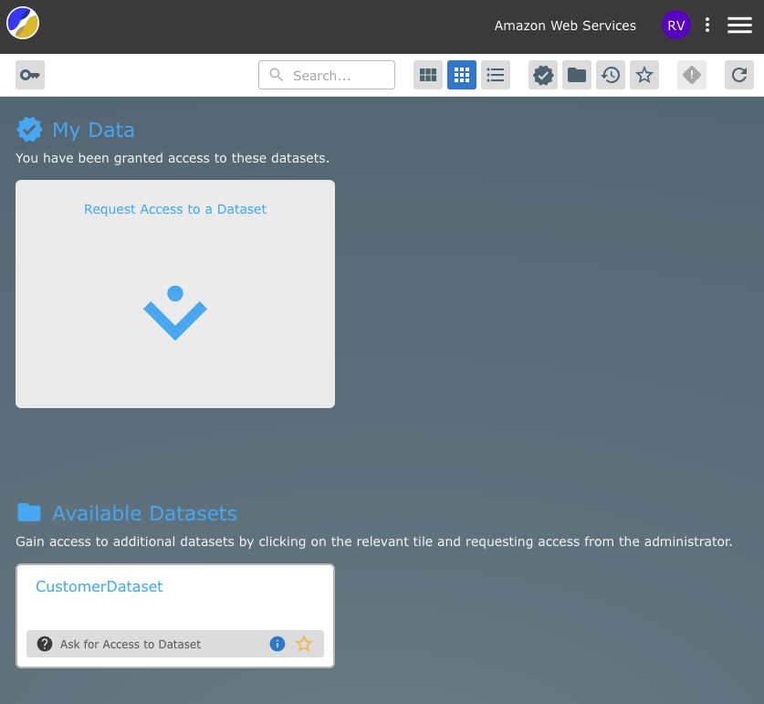Screen dimensions: 764x704
Task: Click the search magnifier icon
Action: (276, 75)
